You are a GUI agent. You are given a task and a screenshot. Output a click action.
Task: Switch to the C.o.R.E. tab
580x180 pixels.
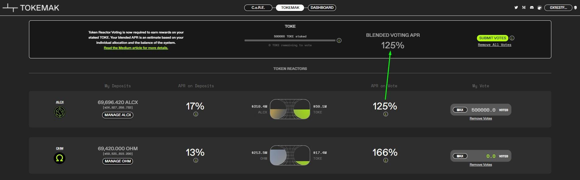pos(258,8)
